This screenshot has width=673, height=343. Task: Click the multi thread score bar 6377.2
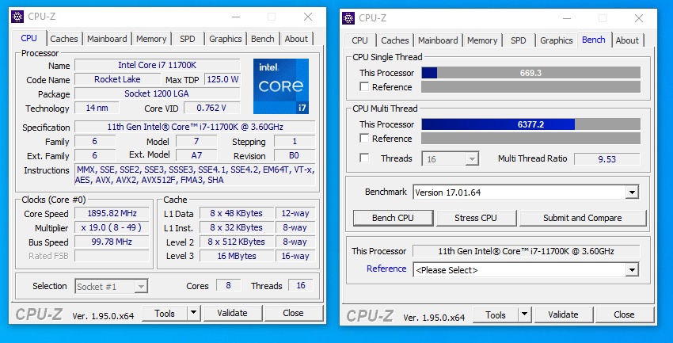coord(531,124)
